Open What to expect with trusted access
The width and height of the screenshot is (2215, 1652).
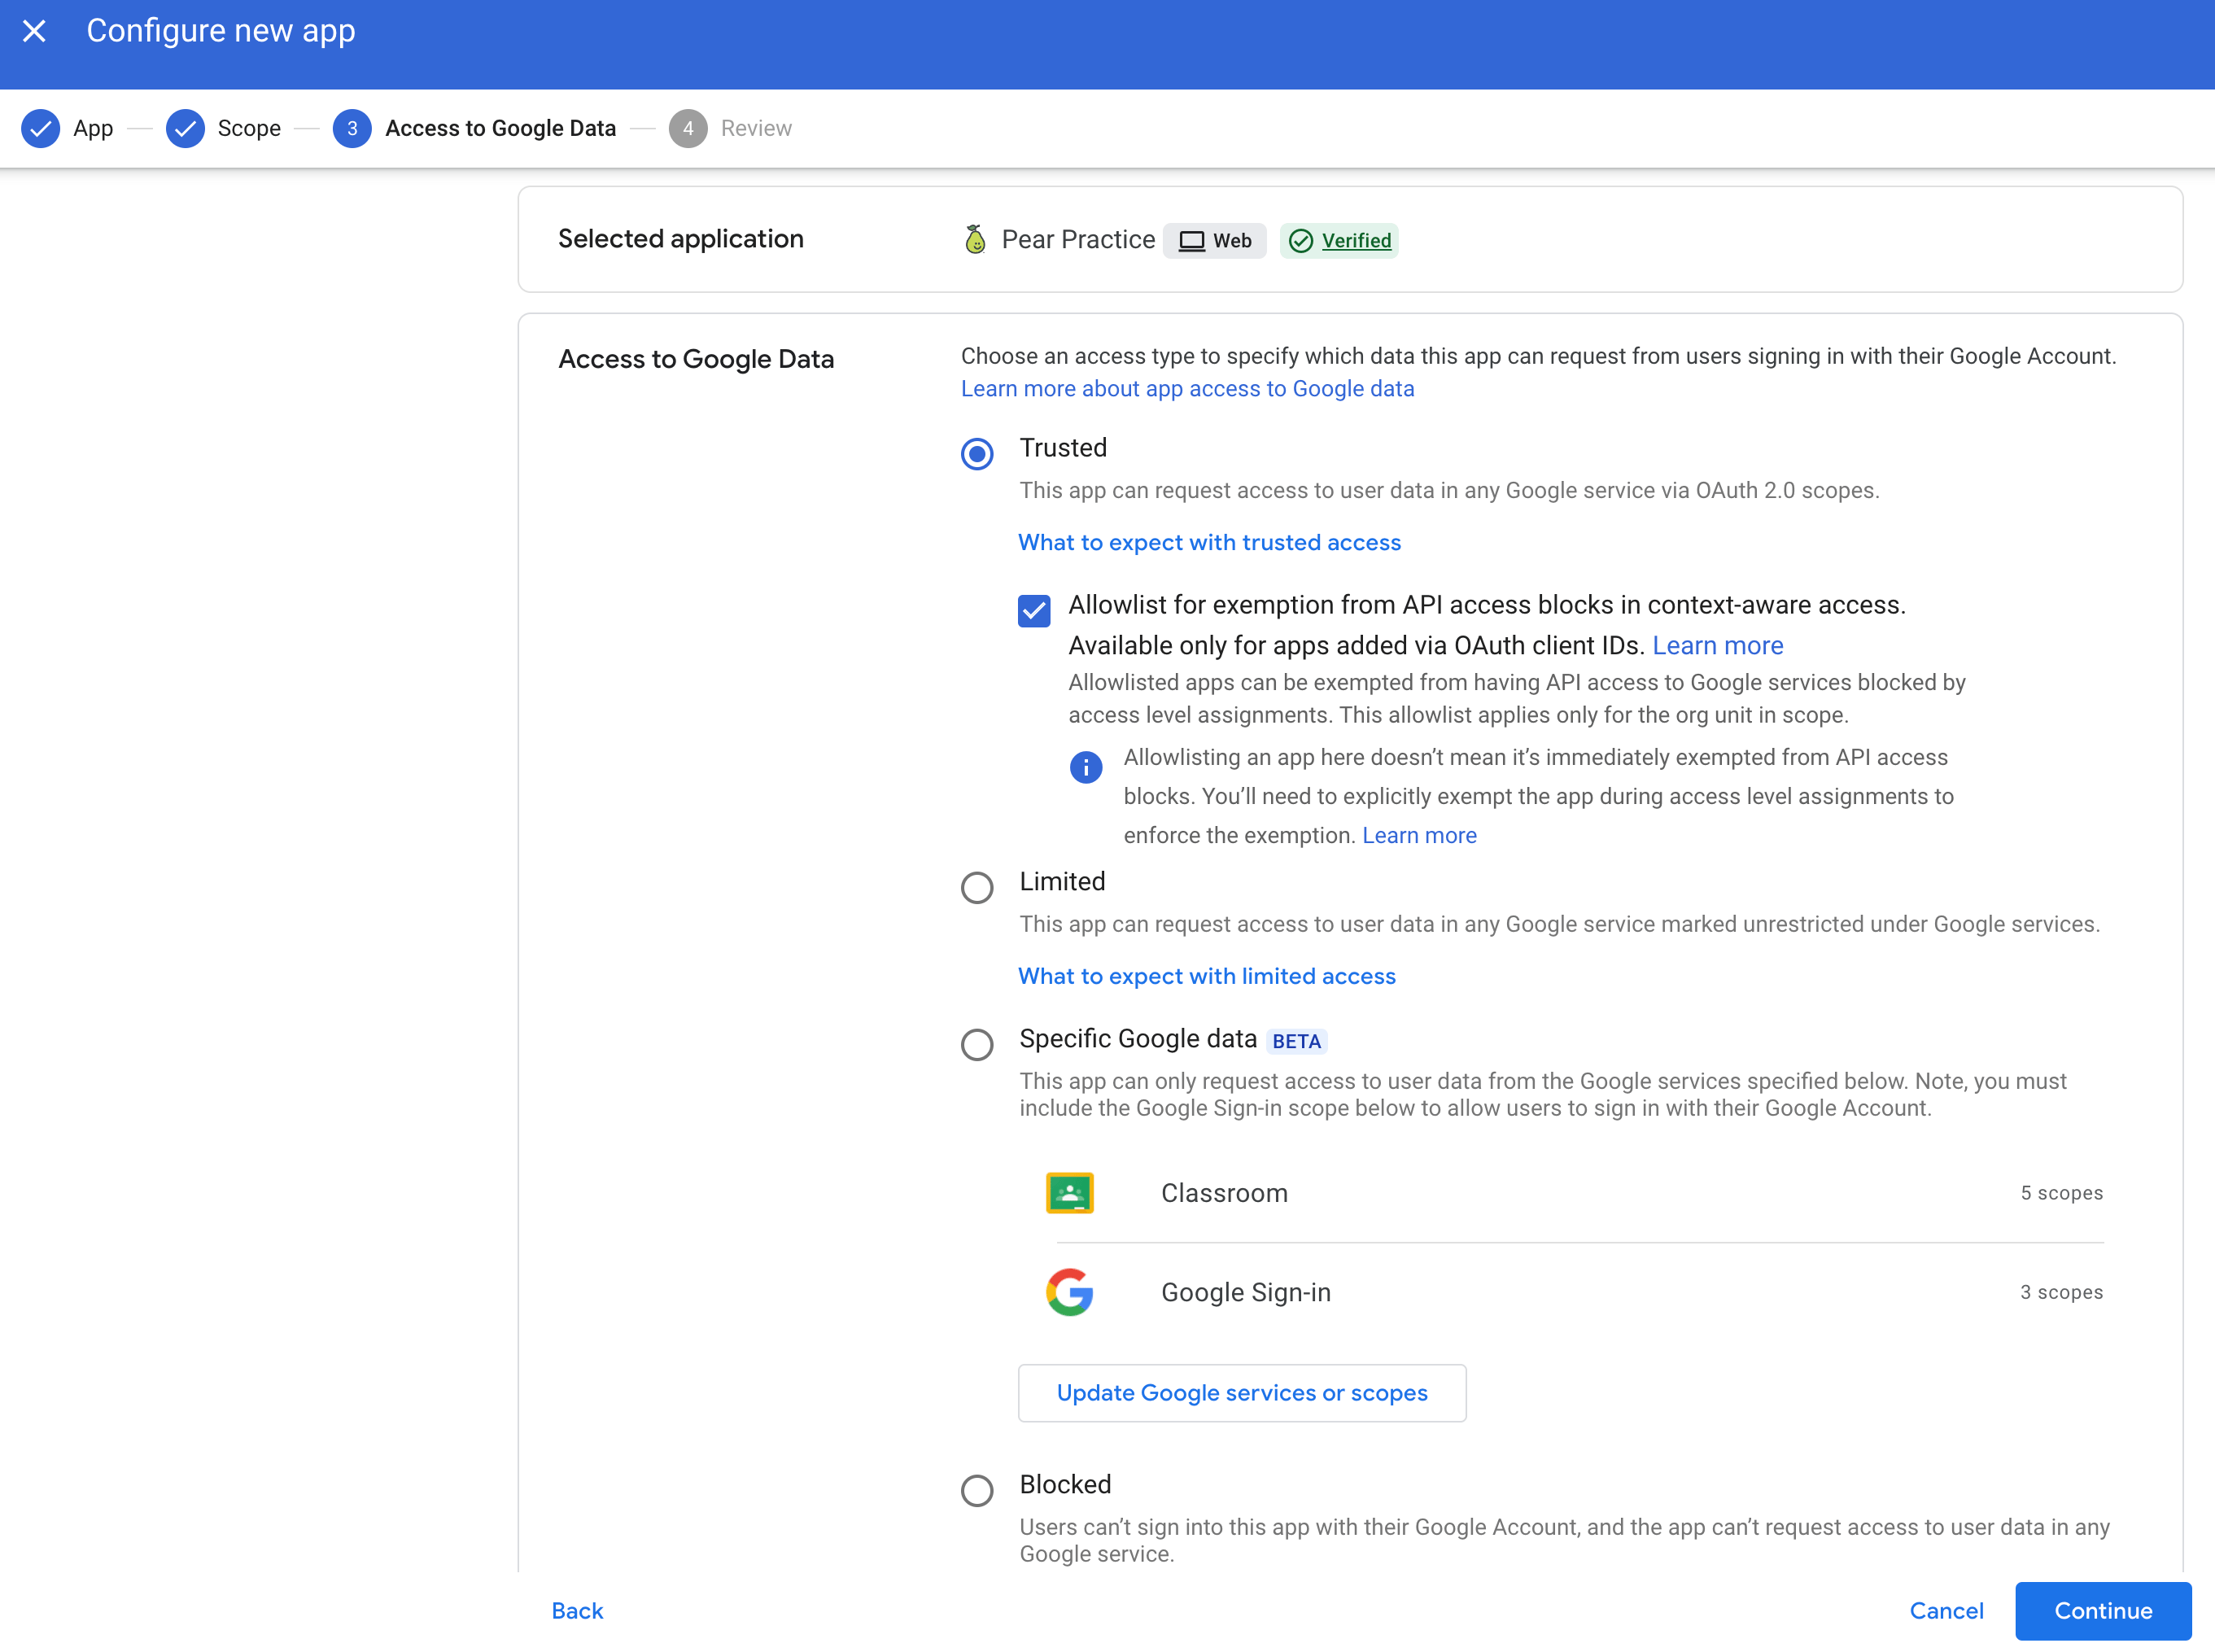(x=1209, y=542)
